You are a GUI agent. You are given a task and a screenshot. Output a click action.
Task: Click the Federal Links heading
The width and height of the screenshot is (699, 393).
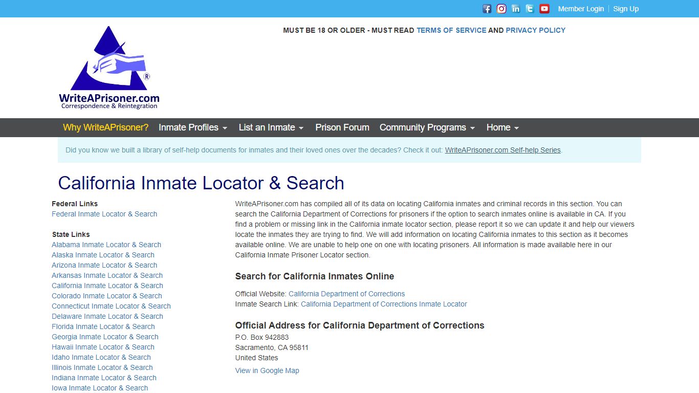75,204
